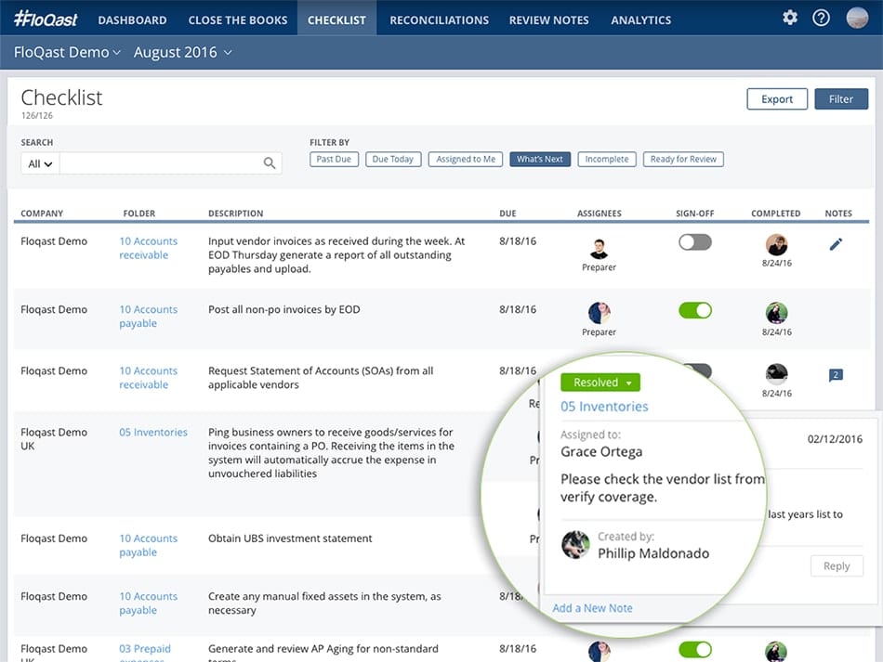The width and height of the screenshot is (883, 662).
Task: Click the FloQast logo
Action: click(45, 19)
